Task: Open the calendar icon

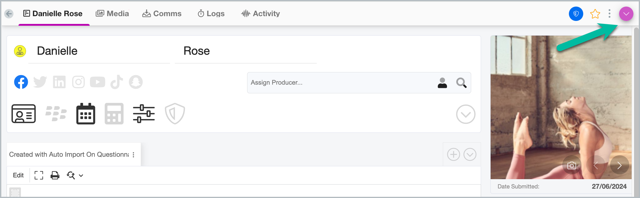Action: click(86, 114)
